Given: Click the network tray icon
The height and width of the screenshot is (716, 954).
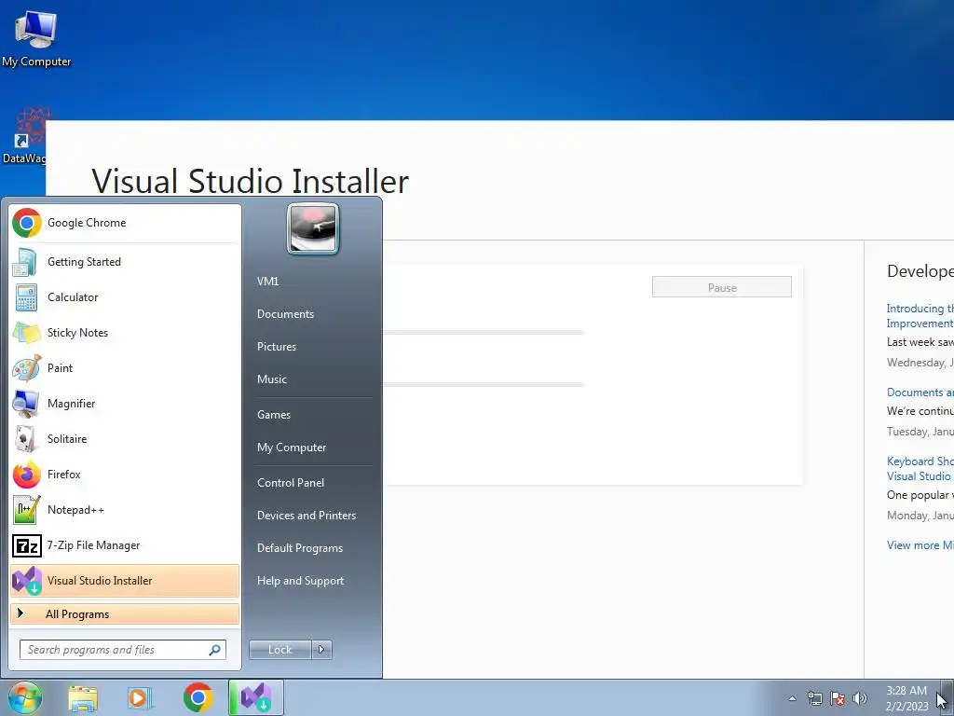Looking at the screenshot, I should coord(814,698).
